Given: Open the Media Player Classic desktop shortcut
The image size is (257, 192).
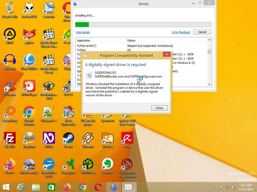Looking at the screenshot, I should pos(49,64).
